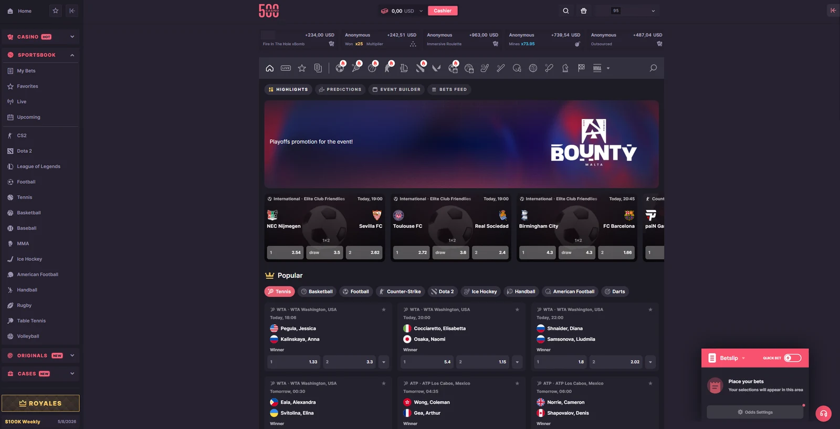The height and width of the screenshot is (429, 840).
Task: Select the Counter-Strike icon in the sports toolbar
Action: pos(388,68)
